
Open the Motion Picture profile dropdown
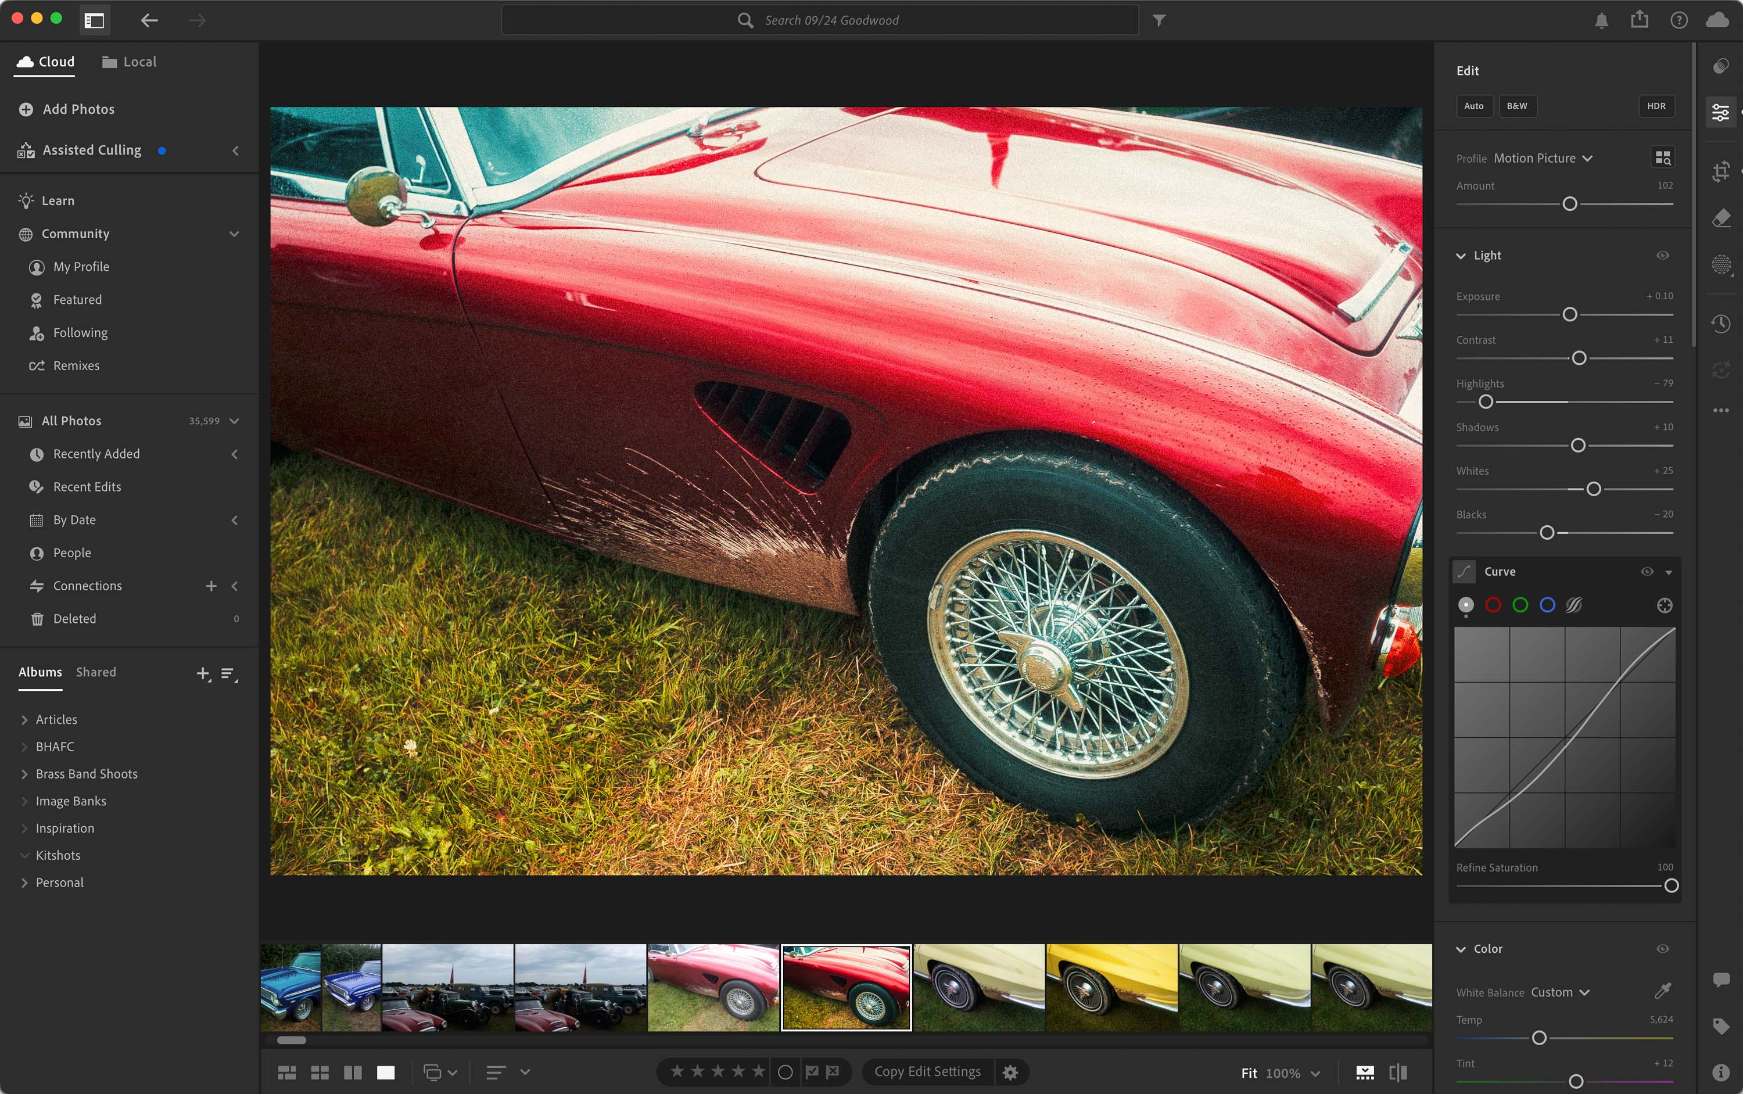click(x=1543, y=157)
